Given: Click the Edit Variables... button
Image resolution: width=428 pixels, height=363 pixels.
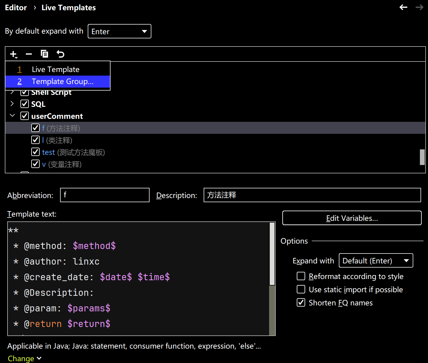Looking at the screenshot, I should [352, 218].
